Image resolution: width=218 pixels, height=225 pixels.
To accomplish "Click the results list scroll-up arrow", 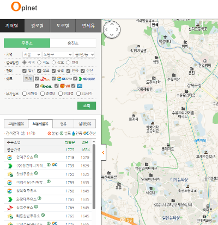I will (x=94, y=141).
